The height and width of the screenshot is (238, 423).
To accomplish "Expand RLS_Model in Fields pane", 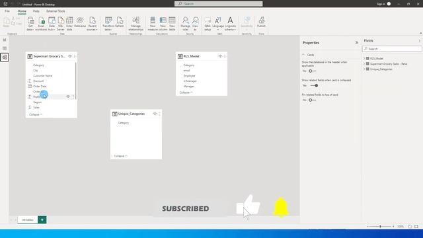I will pos(364,58).
